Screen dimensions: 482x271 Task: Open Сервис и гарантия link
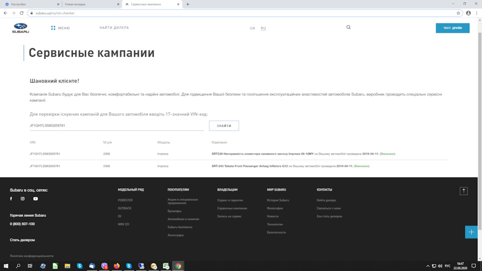230,200
